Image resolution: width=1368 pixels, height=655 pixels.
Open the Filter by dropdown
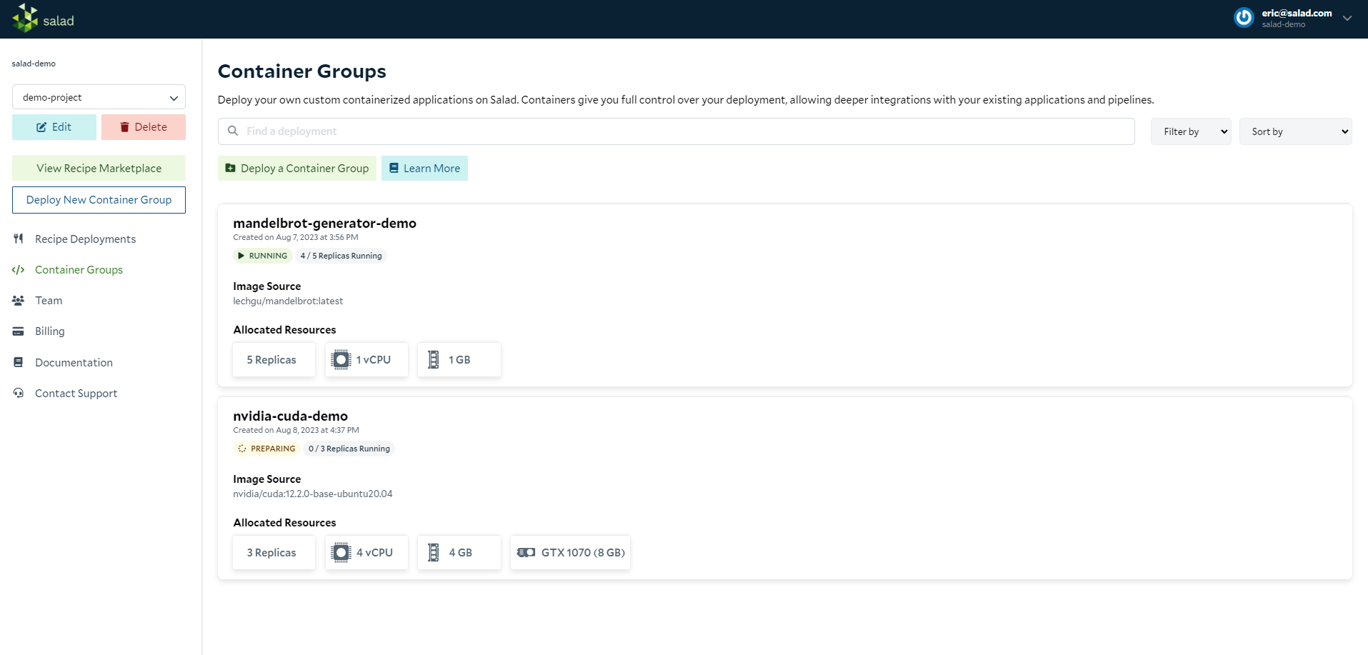(1191, 131)
